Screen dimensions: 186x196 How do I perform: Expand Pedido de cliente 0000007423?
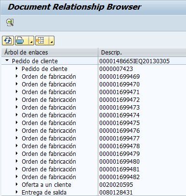click(17, 69)
